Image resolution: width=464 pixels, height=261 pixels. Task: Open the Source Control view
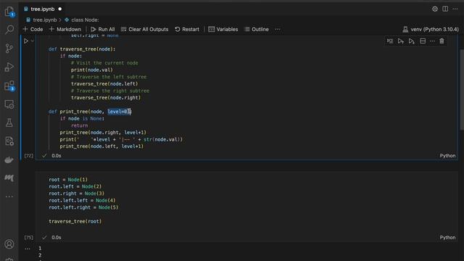tap(9, 49)
